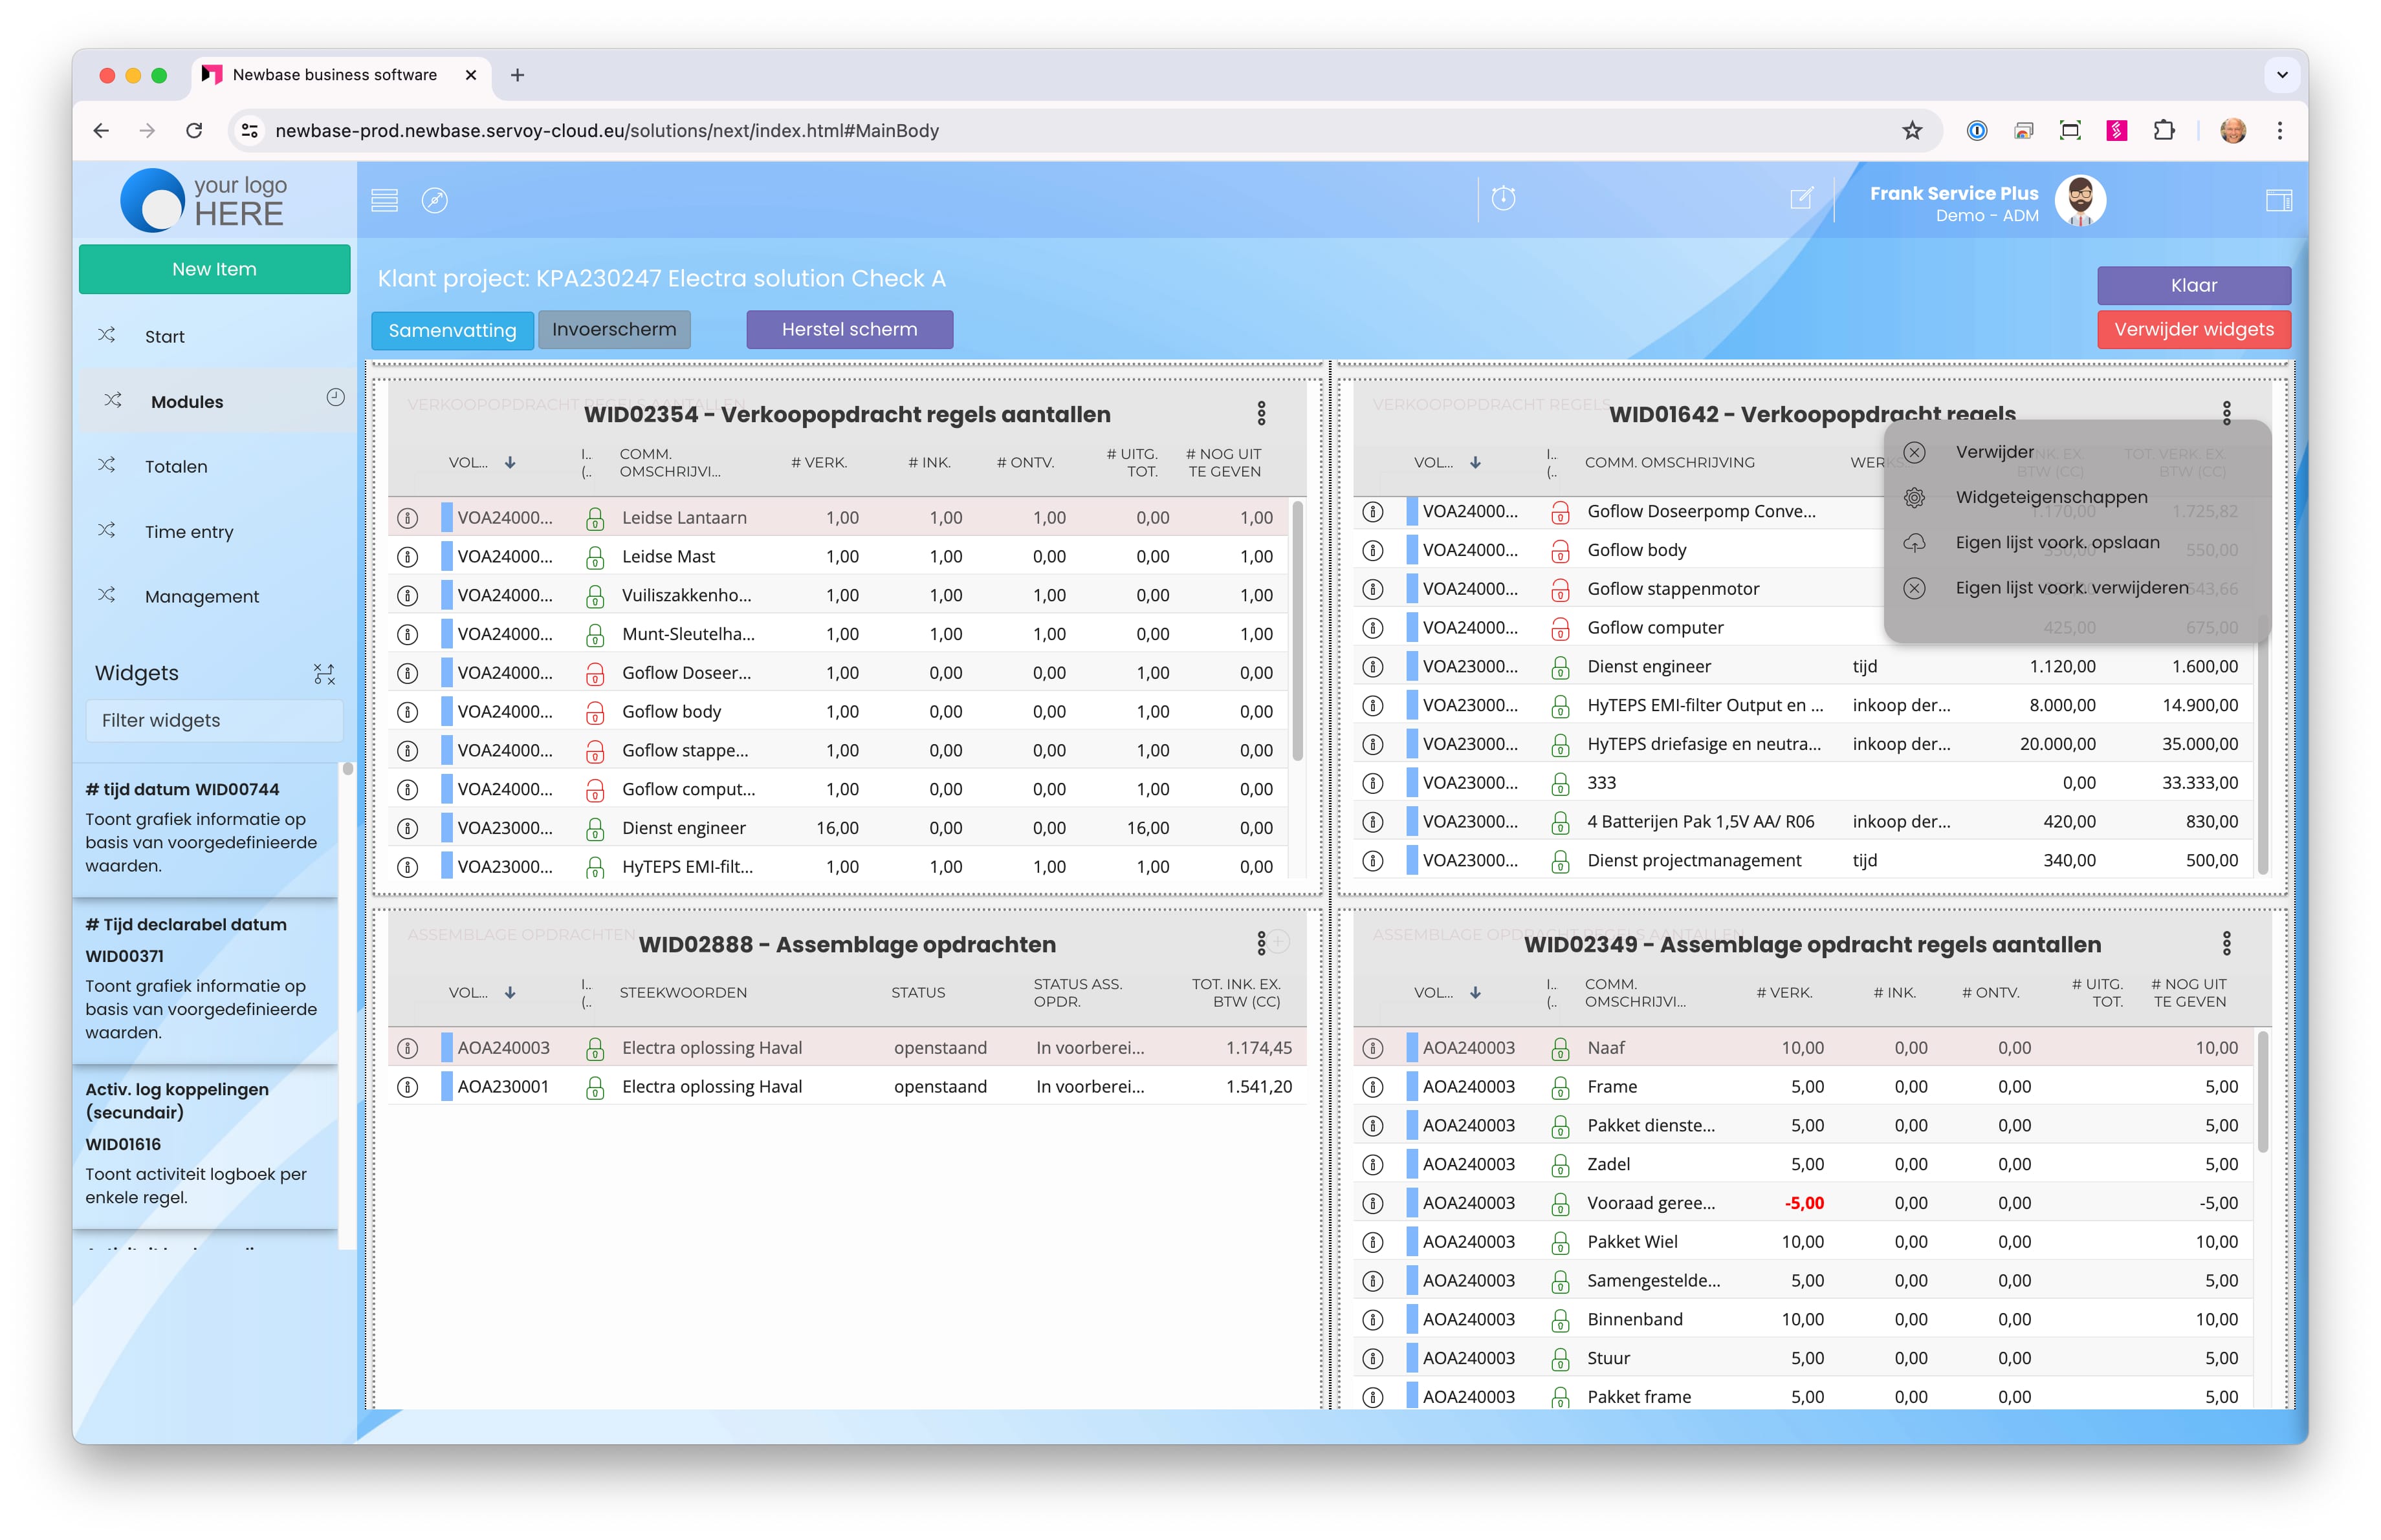Click the green New Item button
Screen dimensions: 2381x1540
[x=214, y=269]
